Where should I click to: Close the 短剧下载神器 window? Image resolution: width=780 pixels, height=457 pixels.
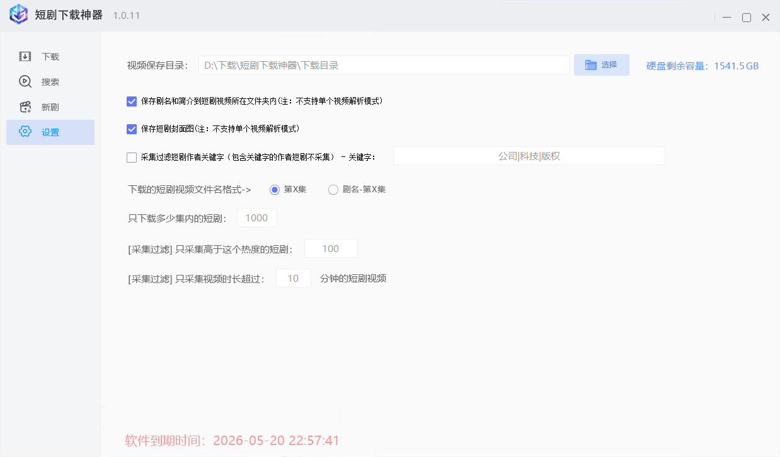pyautogui.click(x=766, y=17)
